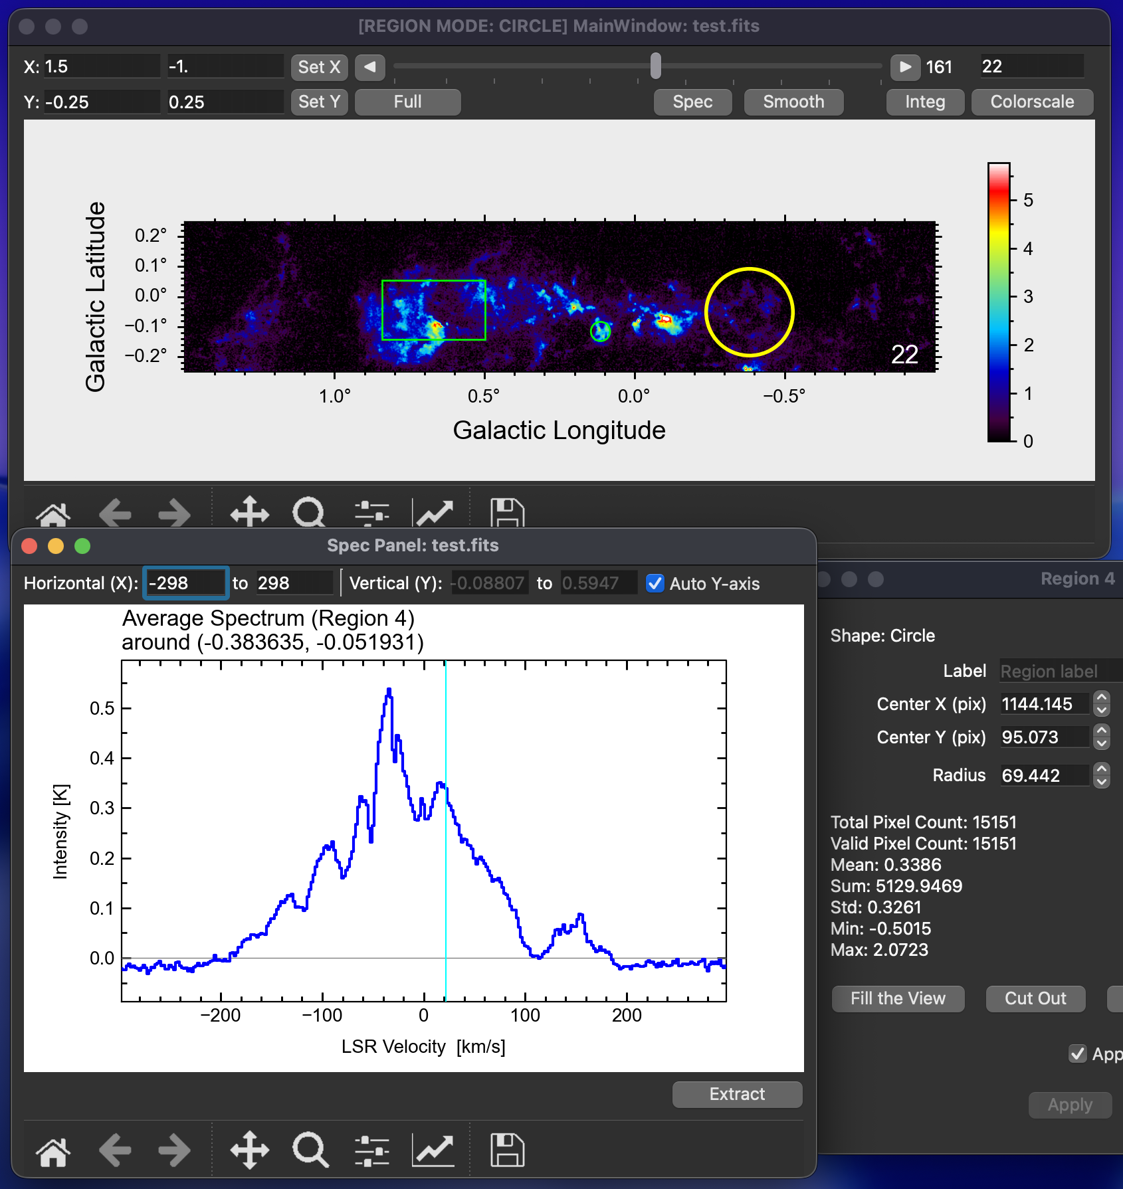Minimize the Spec Panel window

click(x=56, y=546)
